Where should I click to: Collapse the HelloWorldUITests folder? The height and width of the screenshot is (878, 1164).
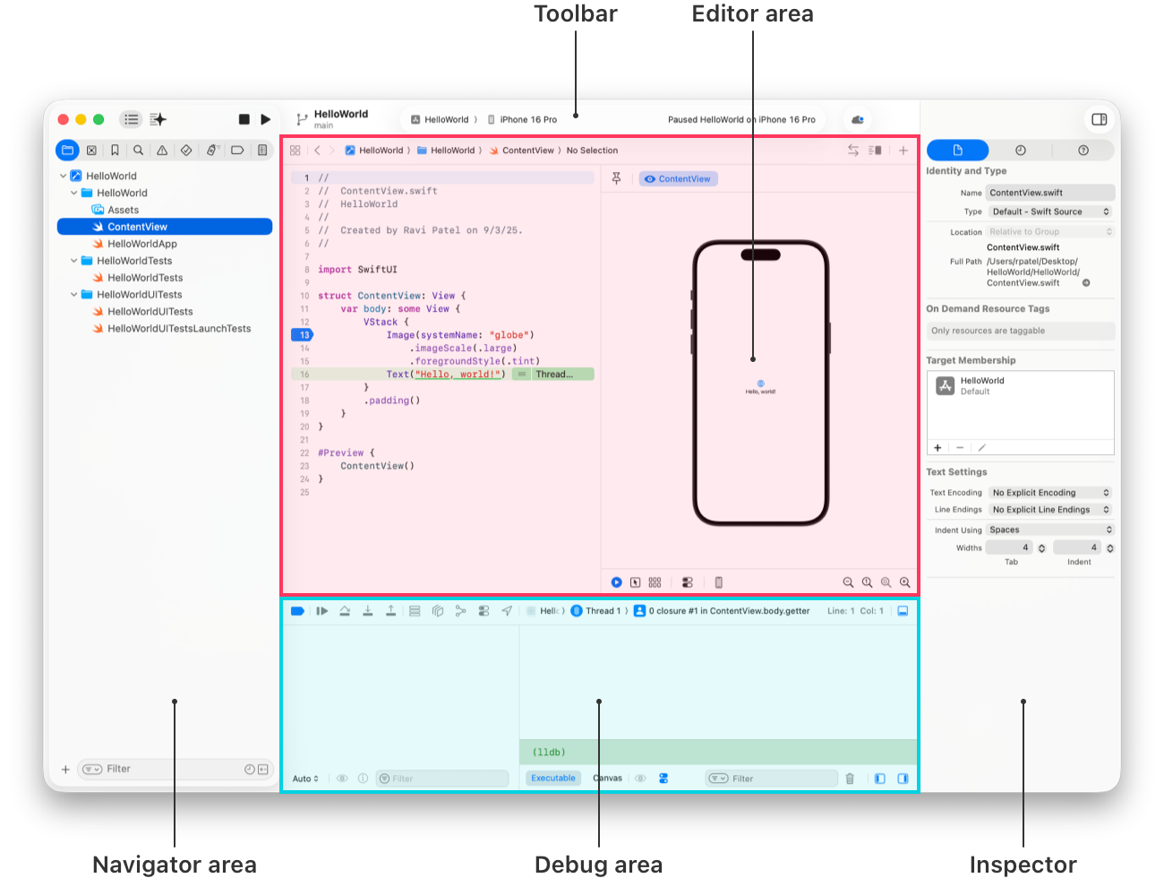(x=74, y=295)
